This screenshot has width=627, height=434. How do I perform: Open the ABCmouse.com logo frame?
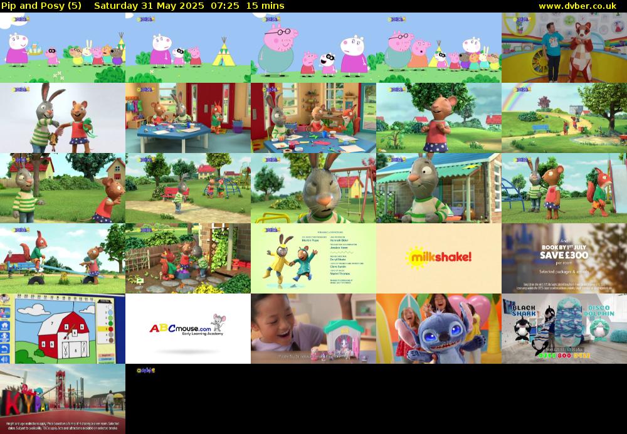coord(188,329)
